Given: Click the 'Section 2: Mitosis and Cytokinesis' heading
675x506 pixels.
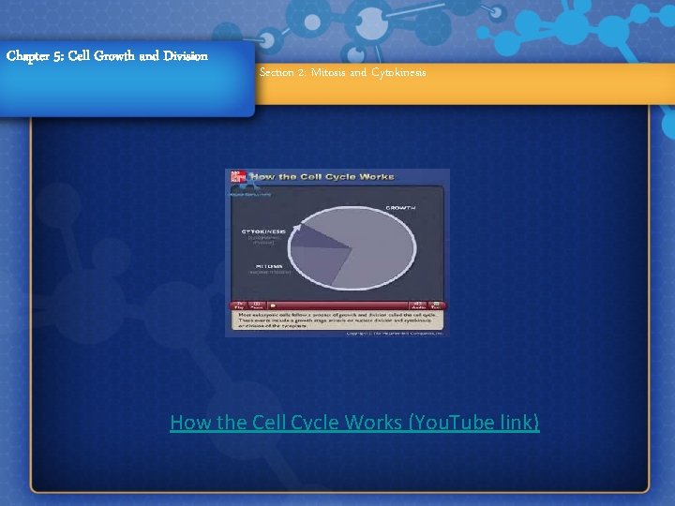Looking at the screenshot, I should (x=343, y=72).
